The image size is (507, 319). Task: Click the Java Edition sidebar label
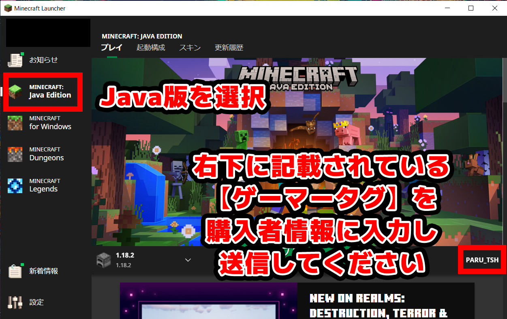[x=50, y=95]
